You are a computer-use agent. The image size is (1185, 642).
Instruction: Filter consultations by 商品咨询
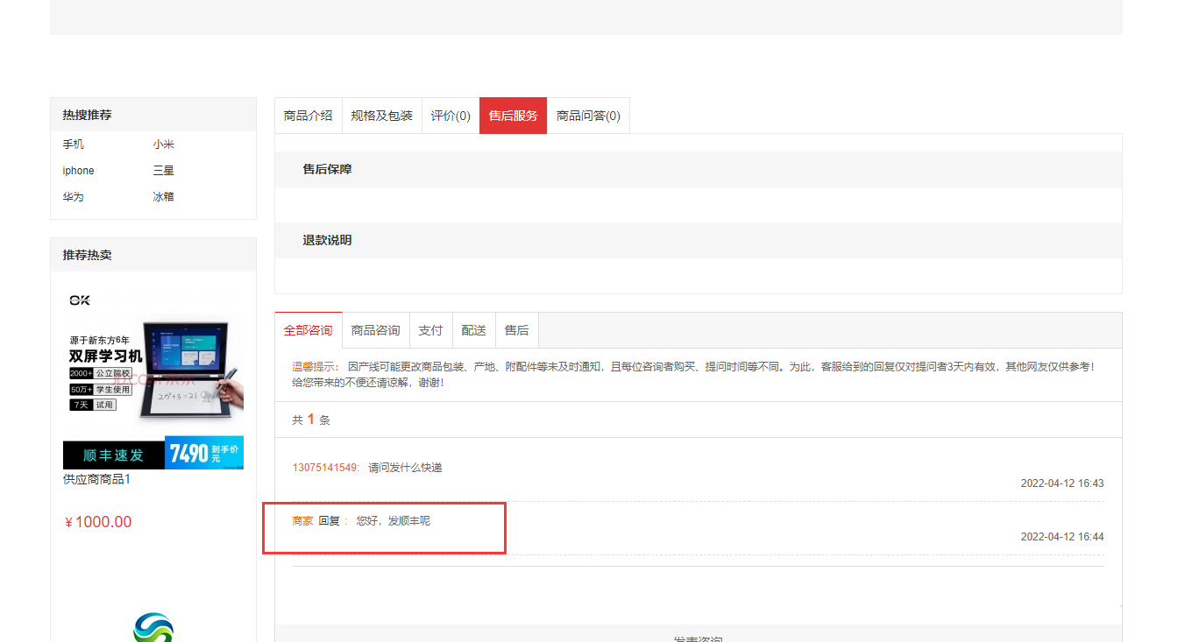point(375,330)
